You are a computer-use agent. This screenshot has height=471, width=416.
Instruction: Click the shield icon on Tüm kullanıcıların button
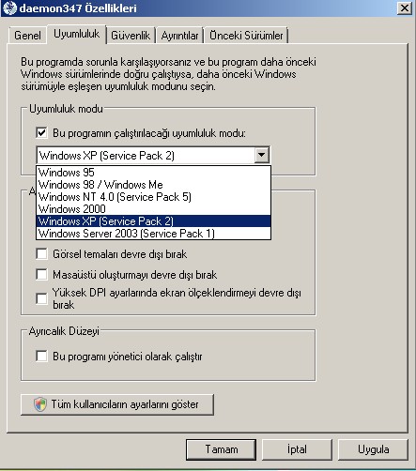point(40,404)
